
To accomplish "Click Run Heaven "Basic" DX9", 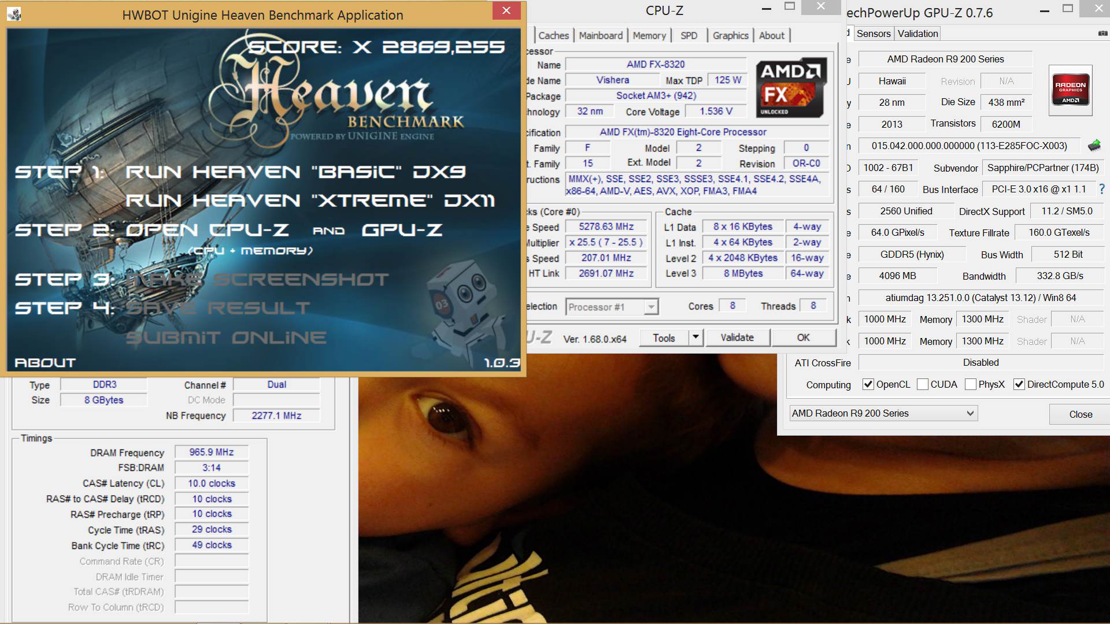I will click(295, 172).
